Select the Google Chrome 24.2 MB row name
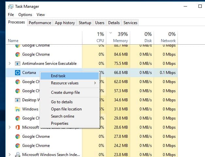 pos(36,146)
